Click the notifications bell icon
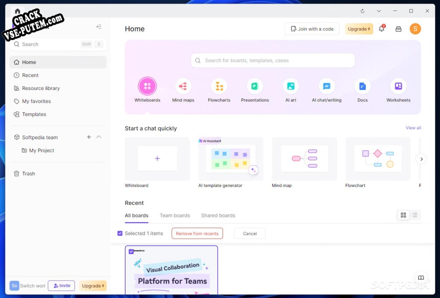 click(x=381, y=29)
